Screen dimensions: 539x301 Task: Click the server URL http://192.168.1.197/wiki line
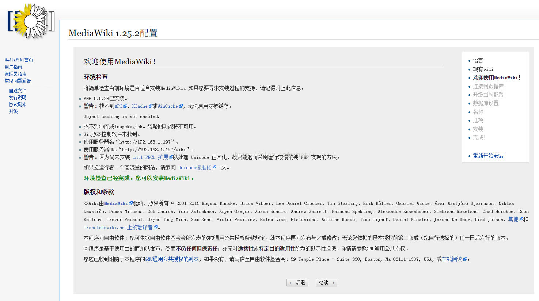[x=138, y=150]
